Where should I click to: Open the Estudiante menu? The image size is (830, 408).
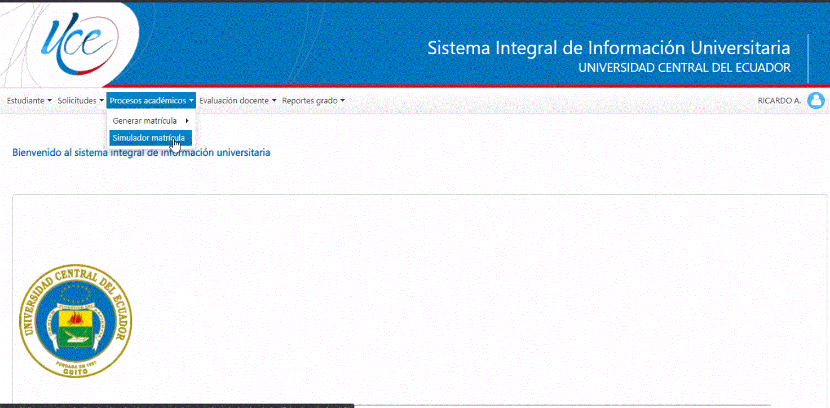pyautogui.click(x=29, y=100)
